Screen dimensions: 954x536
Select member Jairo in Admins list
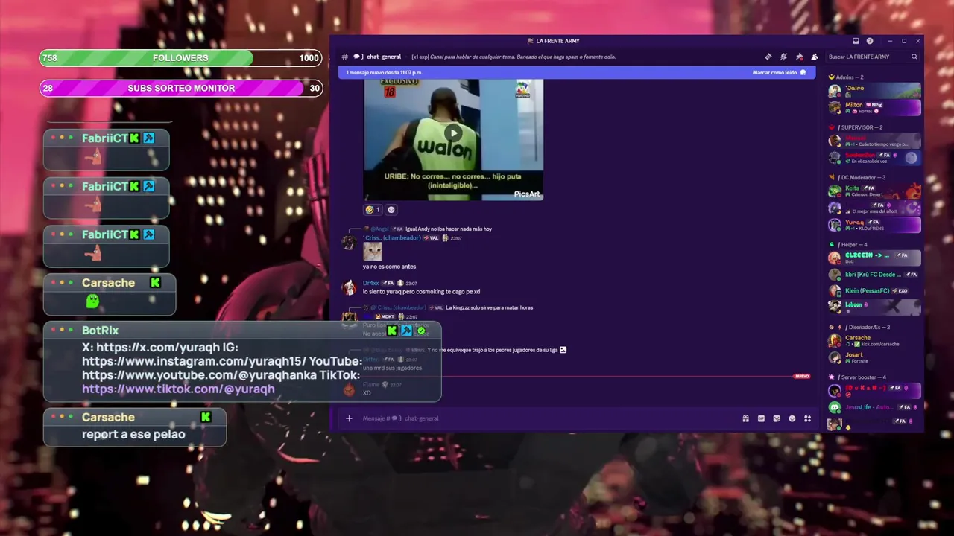[x=874, y=91]
